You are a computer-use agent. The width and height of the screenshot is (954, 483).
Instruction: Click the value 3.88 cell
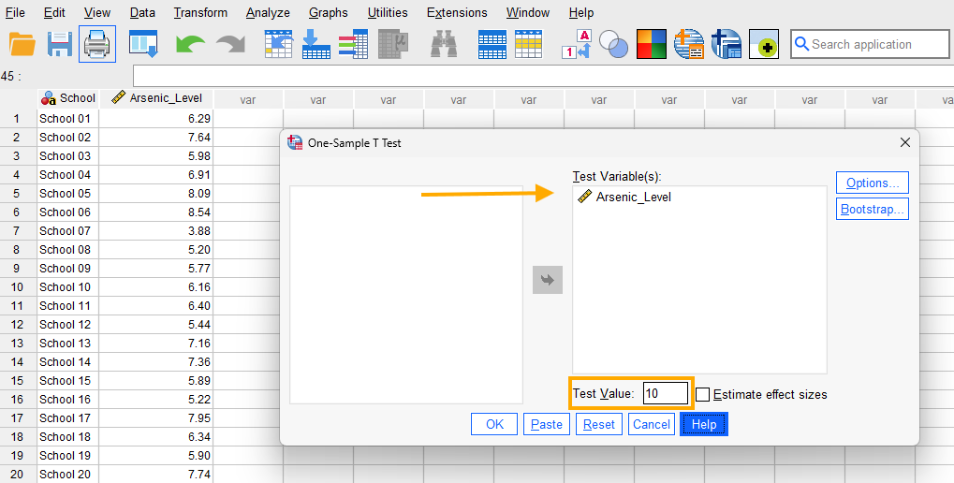click(x=156, y=231)
